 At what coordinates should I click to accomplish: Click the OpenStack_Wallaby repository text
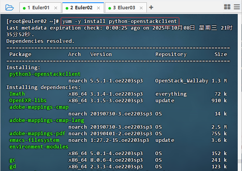click(181, 80)
